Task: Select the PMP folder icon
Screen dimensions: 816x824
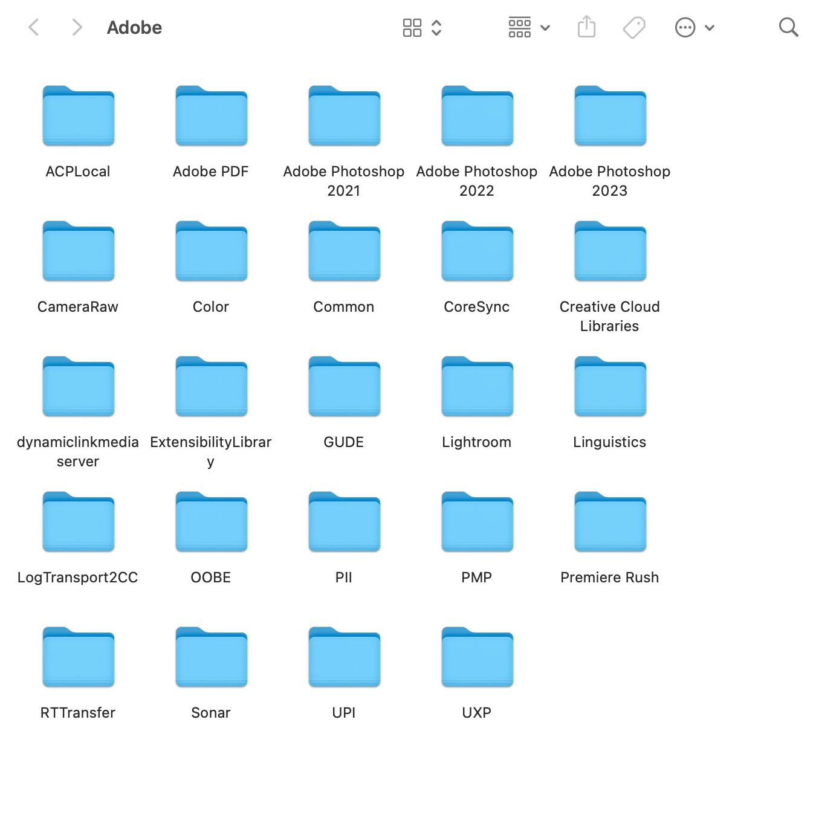Action: tap(478, 522)
